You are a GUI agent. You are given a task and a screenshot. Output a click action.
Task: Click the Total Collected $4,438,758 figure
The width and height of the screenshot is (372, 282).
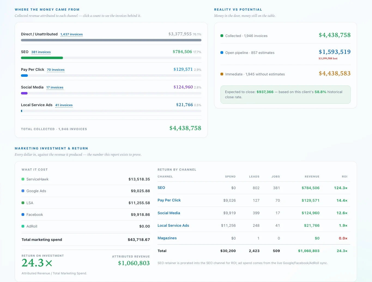point(185,128)
